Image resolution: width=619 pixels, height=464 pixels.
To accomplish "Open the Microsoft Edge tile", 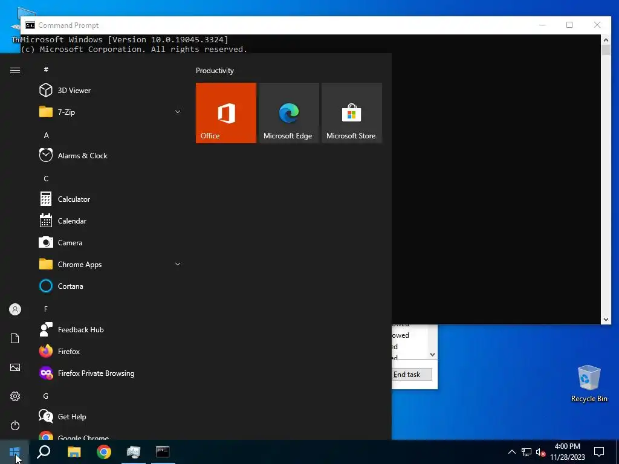I will (x=288, y=113).
